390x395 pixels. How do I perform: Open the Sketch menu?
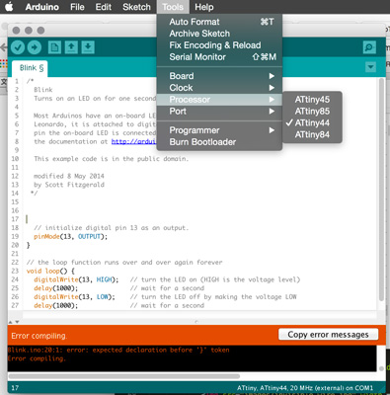coord(136,7)
